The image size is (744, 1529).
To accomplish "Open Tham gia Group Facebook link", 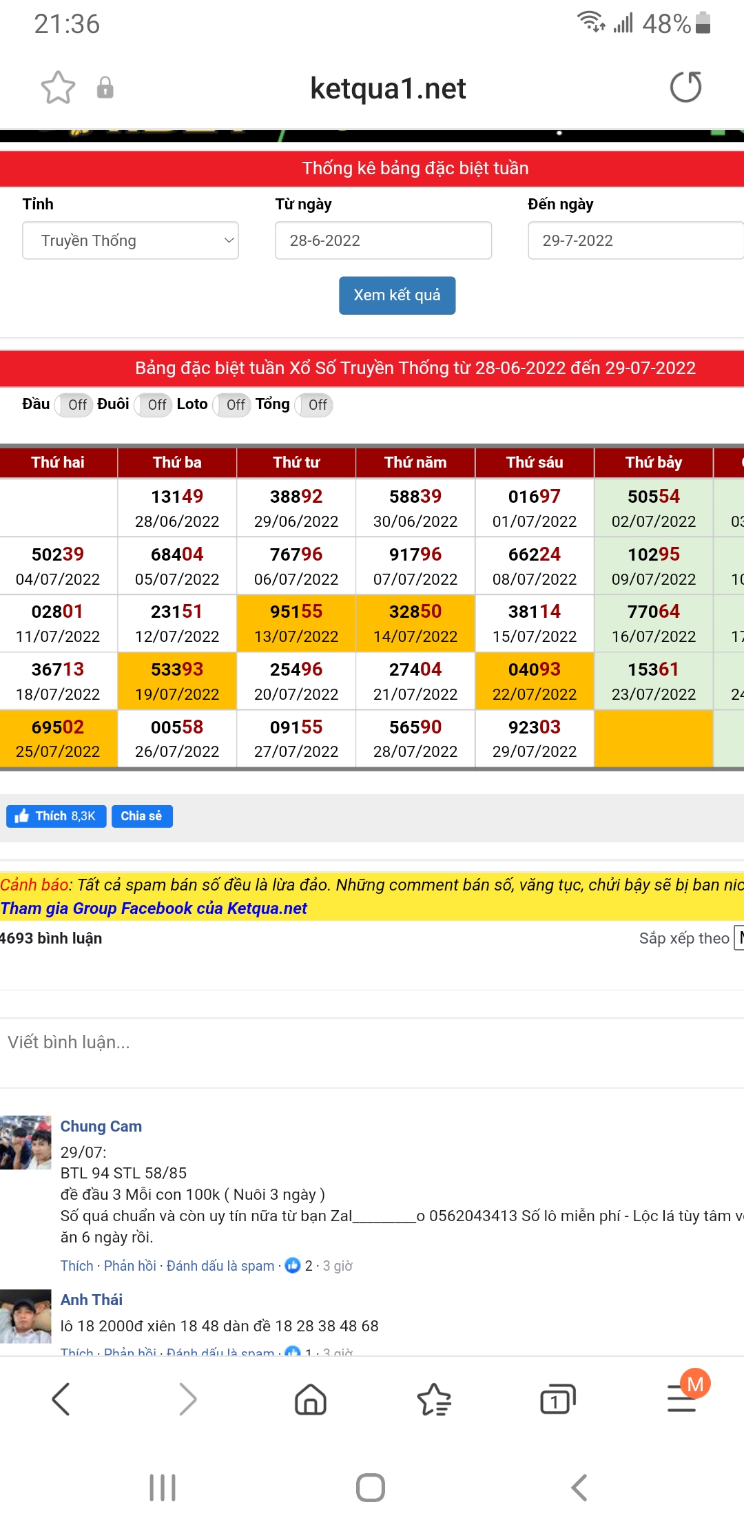I will [x=154, y=908].
